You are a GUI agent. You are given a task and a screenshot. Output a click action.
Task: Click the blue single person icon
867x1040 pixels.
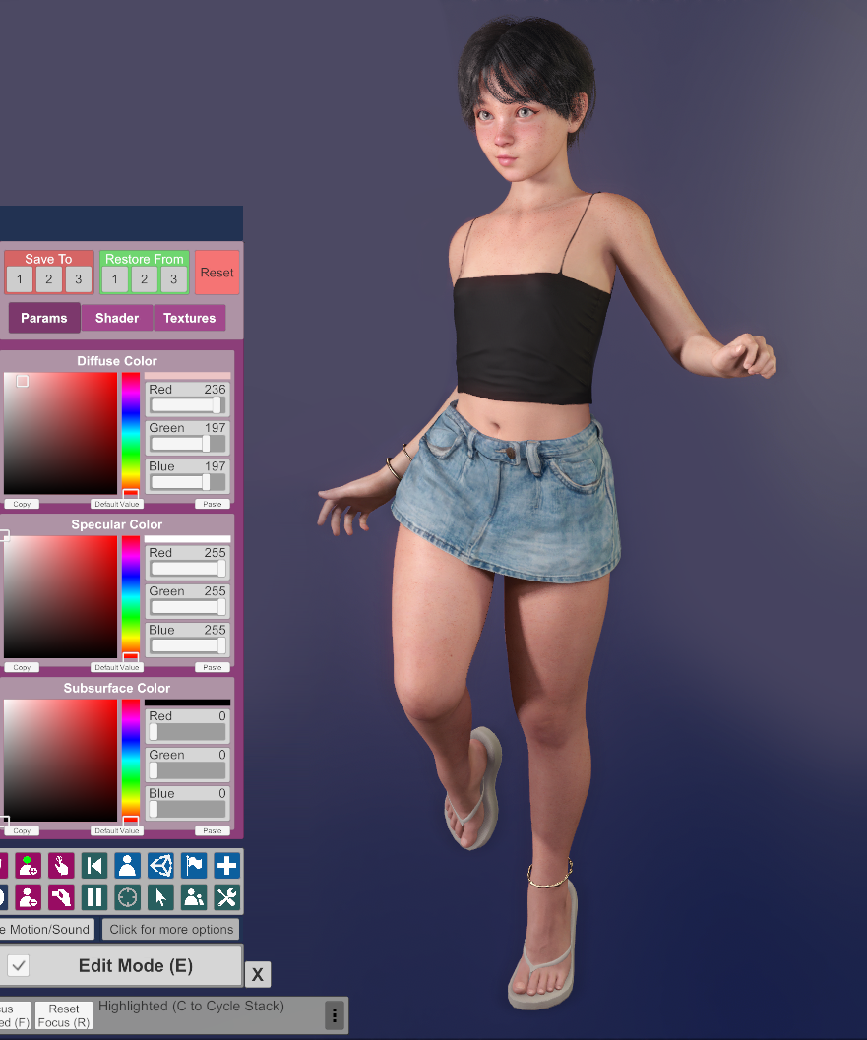pos(127,866)
